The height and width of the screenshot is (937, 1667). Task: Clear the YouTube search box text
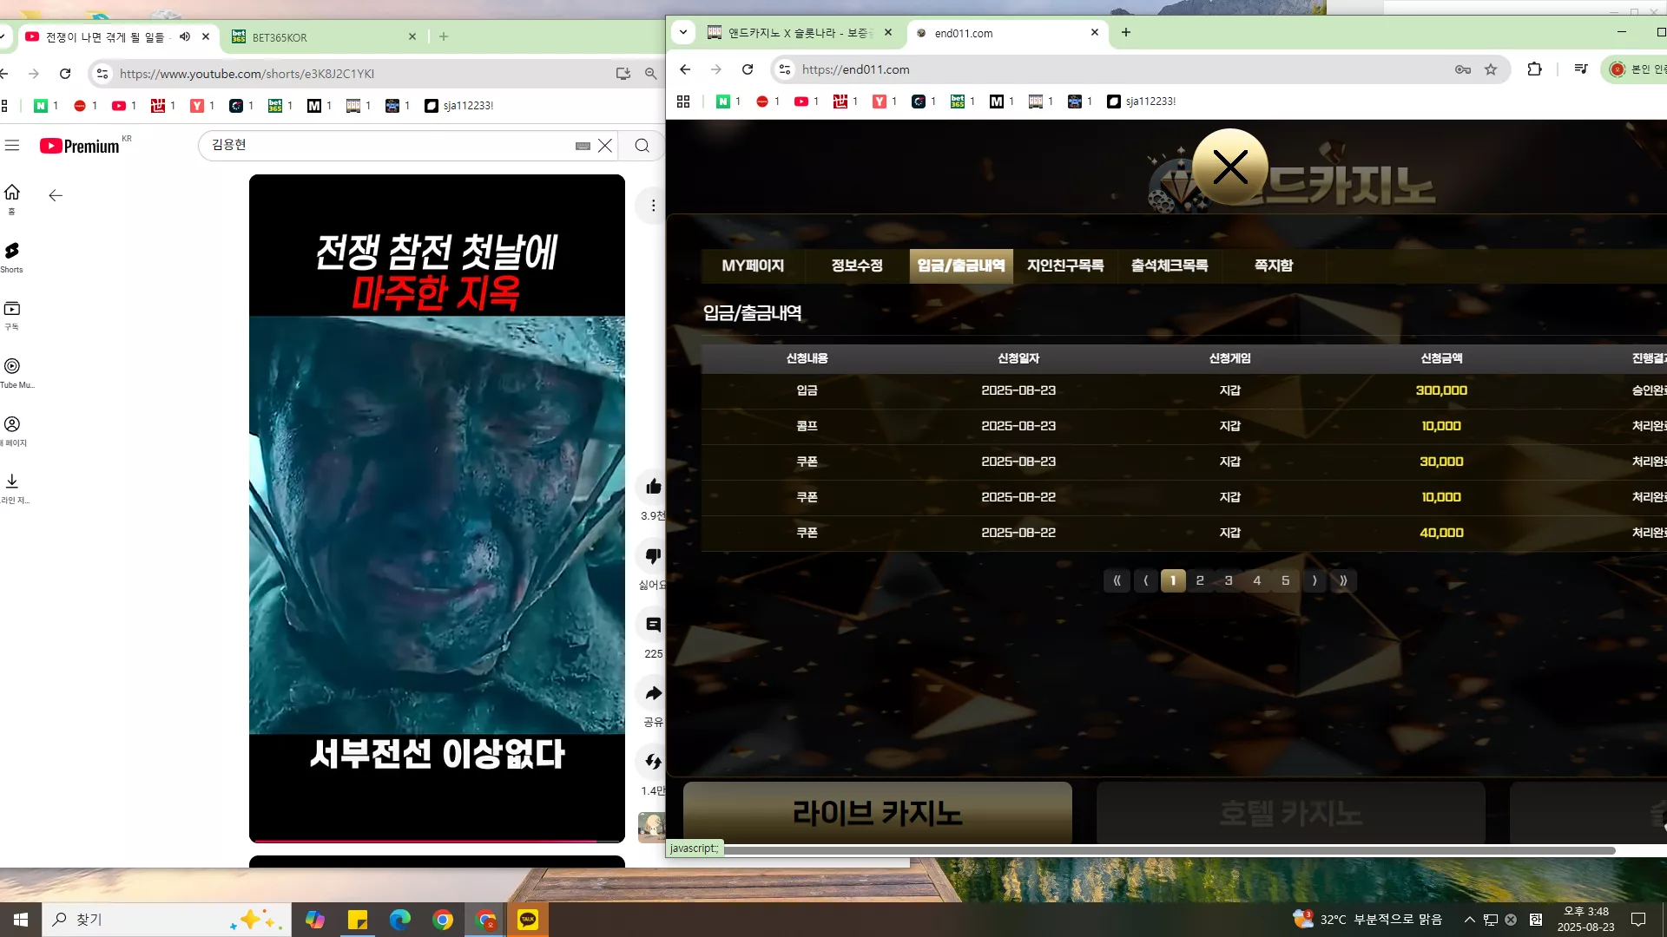(x=605, y=146)
